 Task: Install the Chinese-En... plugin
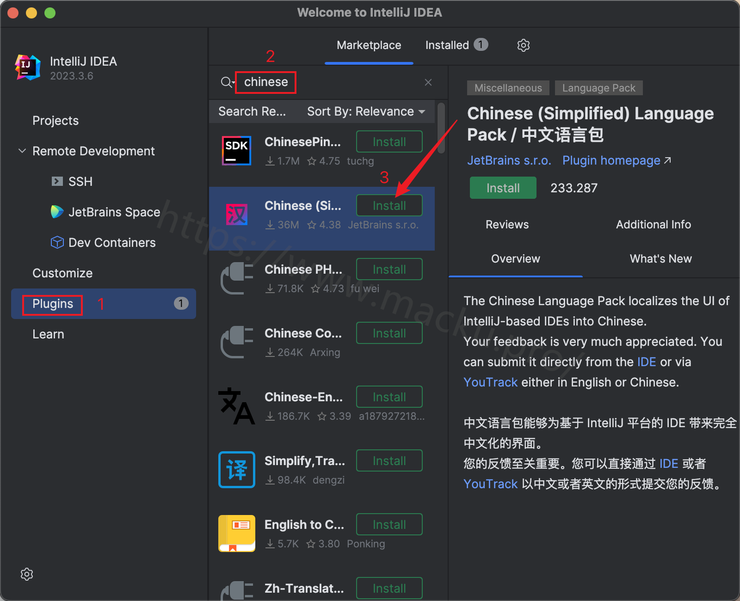(389, 397)
